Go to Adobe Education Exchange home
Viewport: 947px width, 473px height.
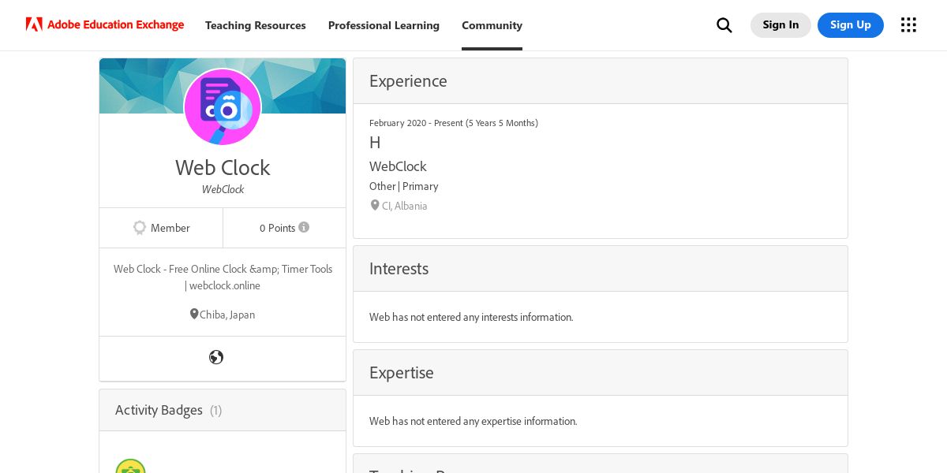[x=115, y=24]
